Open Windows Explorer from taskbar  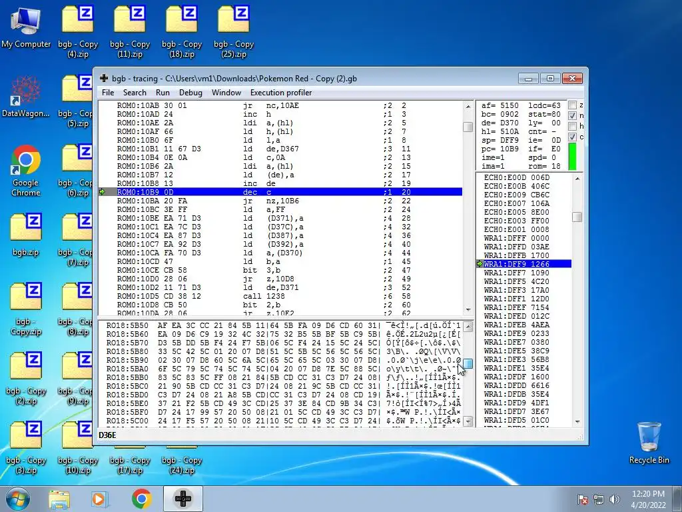(59, 499)
